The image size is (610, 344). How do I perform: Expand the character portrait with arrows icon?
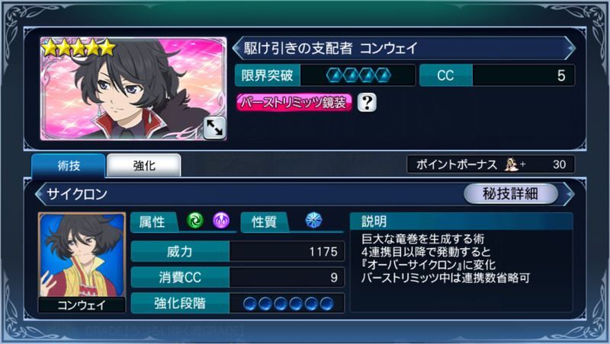click(214, 128)
